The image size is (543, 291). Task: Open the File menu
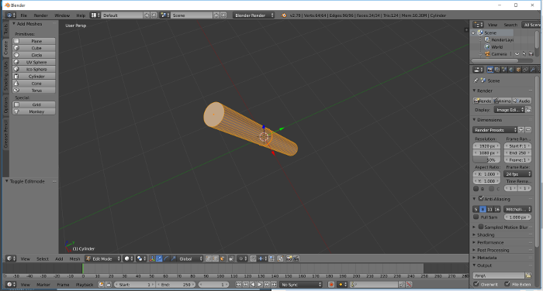click(23, 15)
